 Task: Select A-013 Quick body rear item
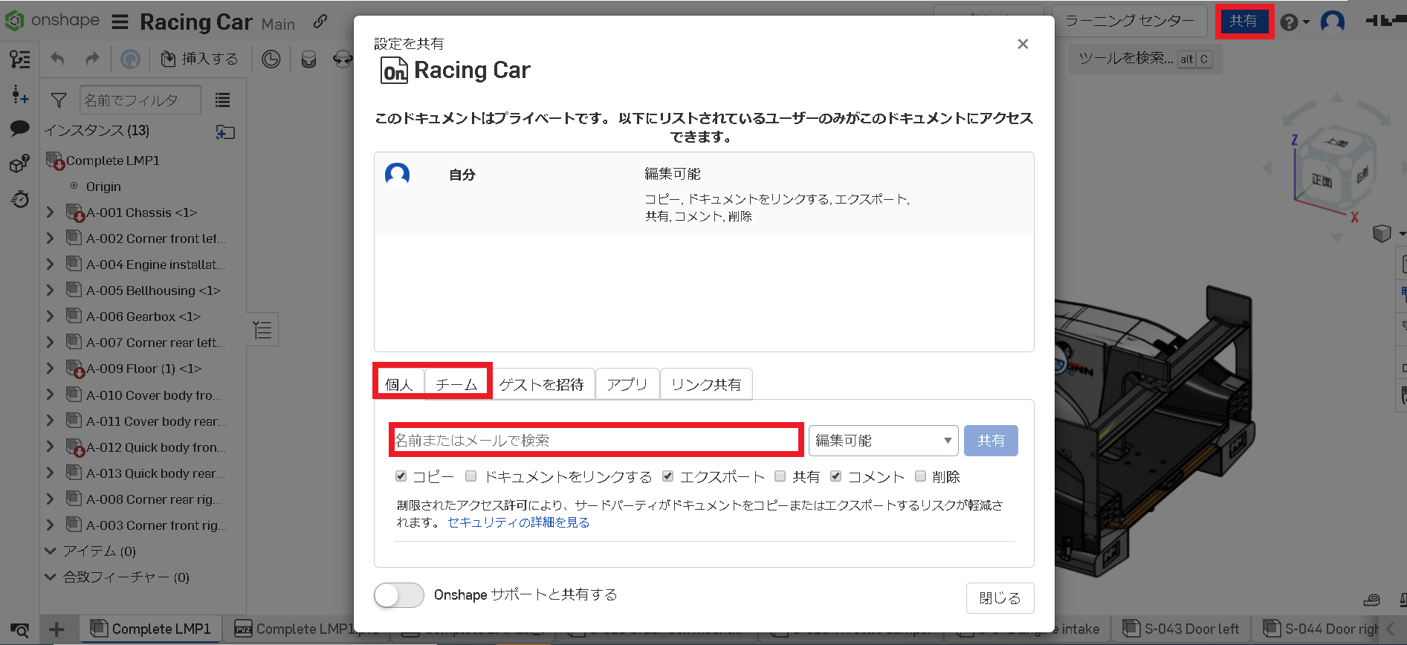coord(155,473)
